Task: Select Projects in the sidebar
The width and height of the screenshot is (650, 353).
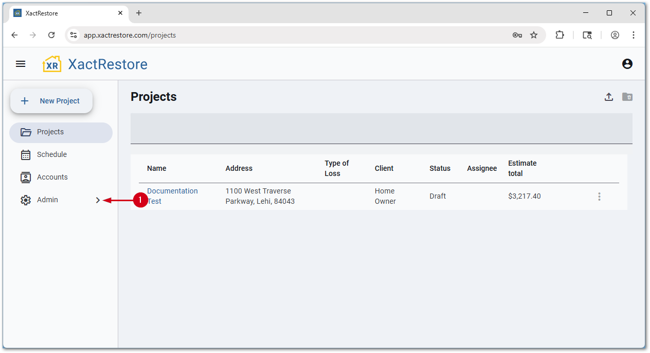Action: point(50,132)
